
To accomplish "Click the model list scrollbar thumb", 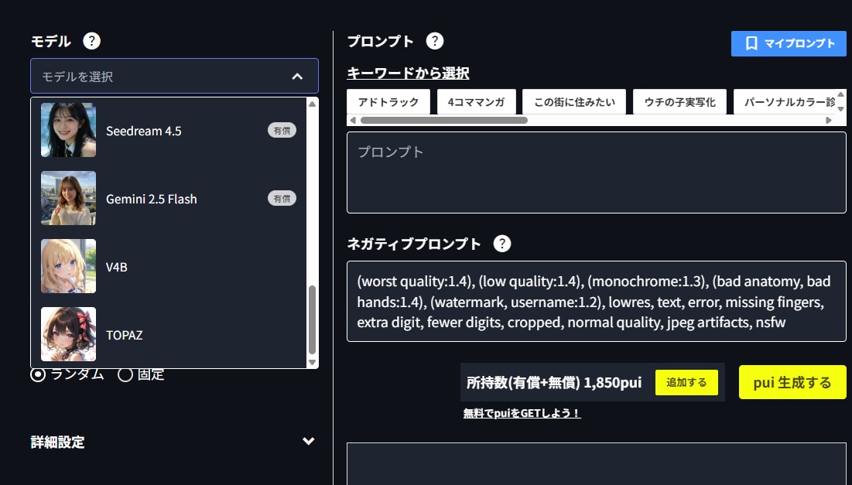I will coord(312,320).
